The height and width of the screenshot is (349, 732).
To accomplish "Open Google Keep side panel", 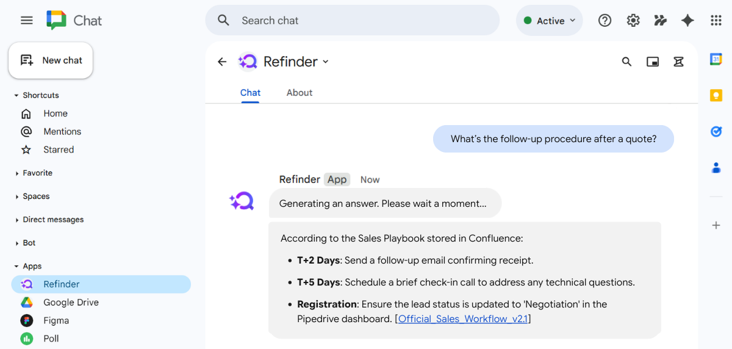I will pyautogui.click(x=716, y=95).
